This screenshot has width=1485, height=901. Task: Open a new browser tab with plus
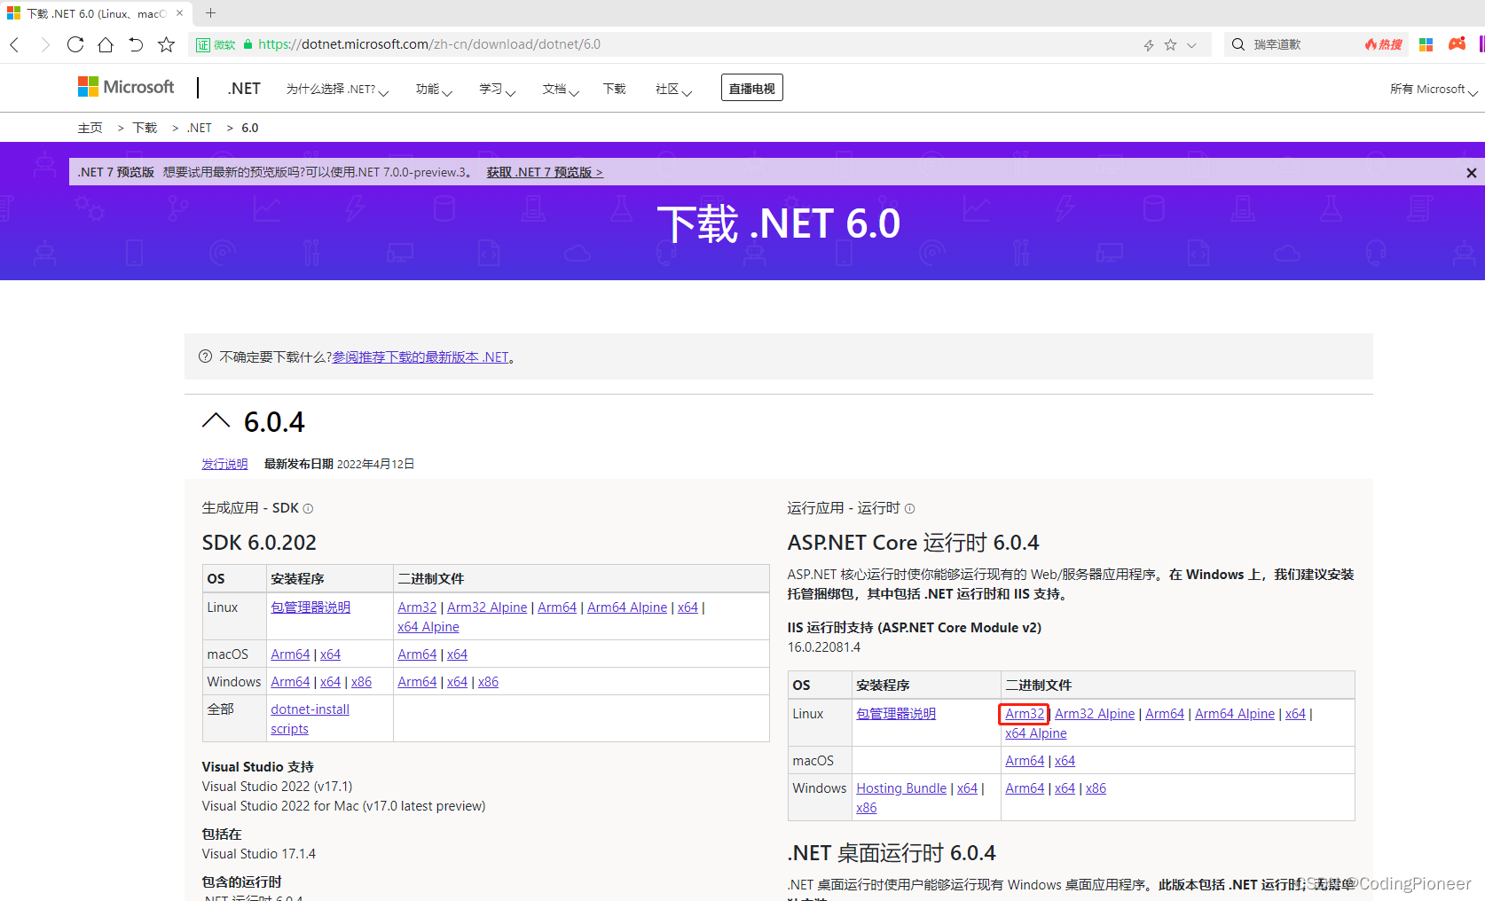pyautogui.click(x=210, y=13)
